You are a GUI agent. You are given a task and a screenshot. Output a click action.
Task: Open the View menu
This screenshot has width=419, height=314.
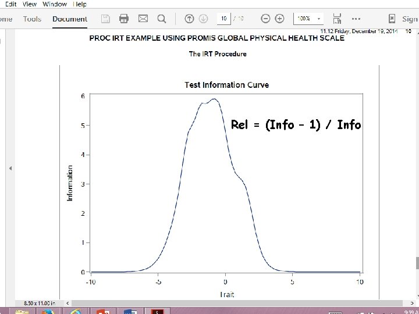point(30,4)
